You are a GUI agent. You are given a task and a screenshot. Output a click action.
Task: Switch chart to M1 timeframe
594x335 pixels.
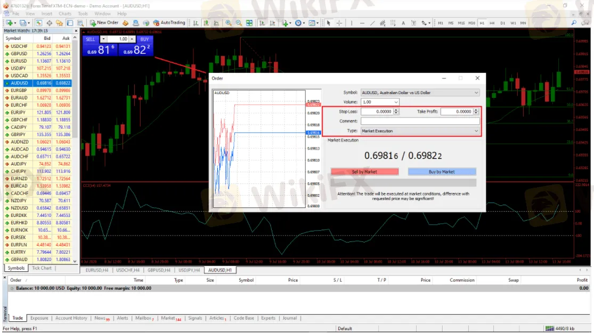pos(441,23)
